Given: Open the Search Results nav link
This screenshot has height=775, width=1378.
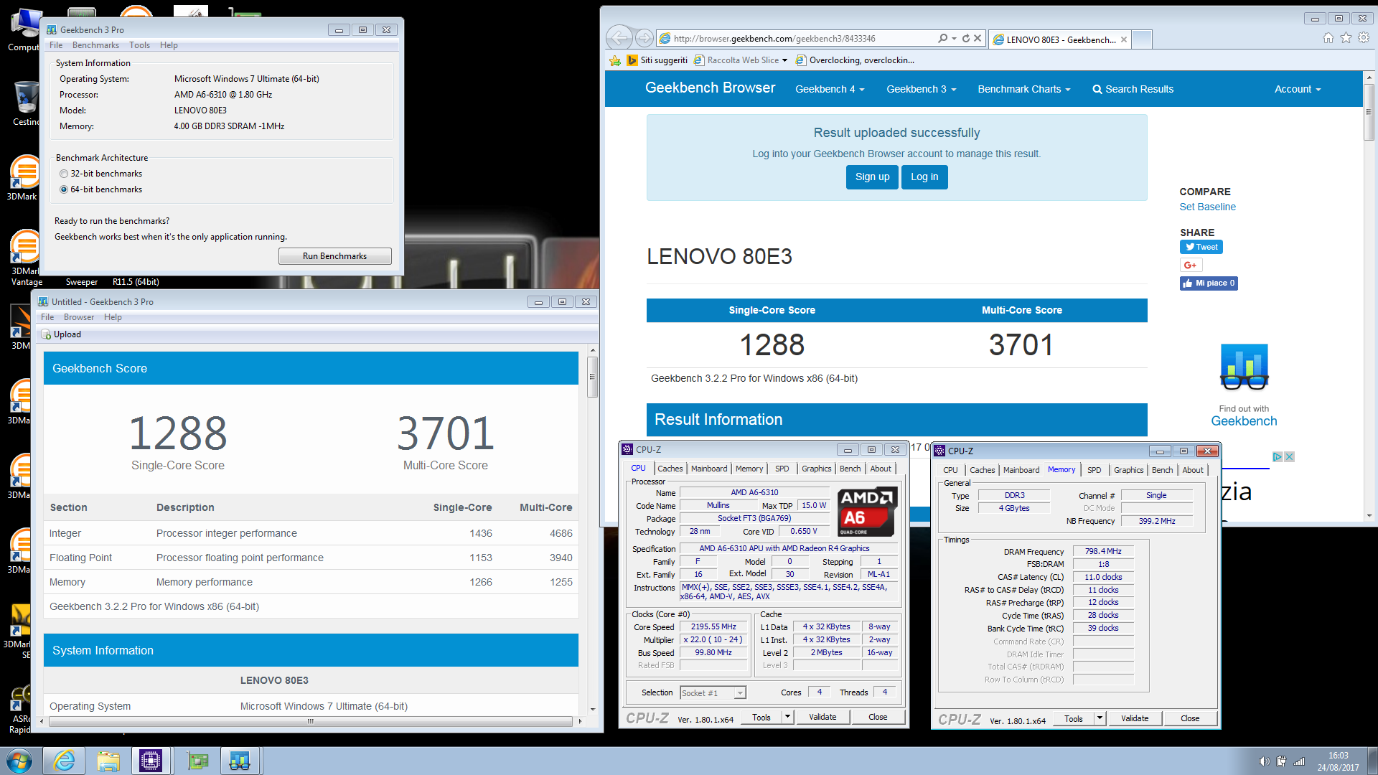Looking at the screenshot, I should click(1133, 89).
